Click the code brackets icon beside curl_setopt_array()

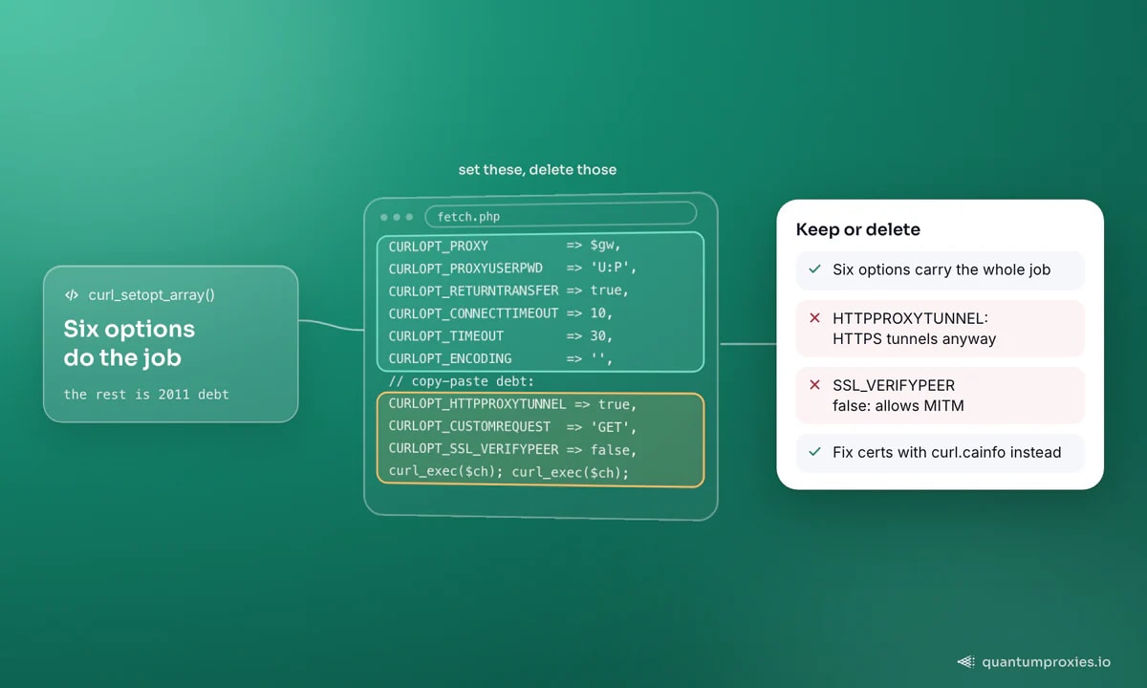pyautogui.click(x=72, y=295)
